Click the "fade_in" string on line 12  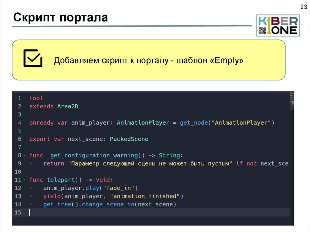coord(120,188)
